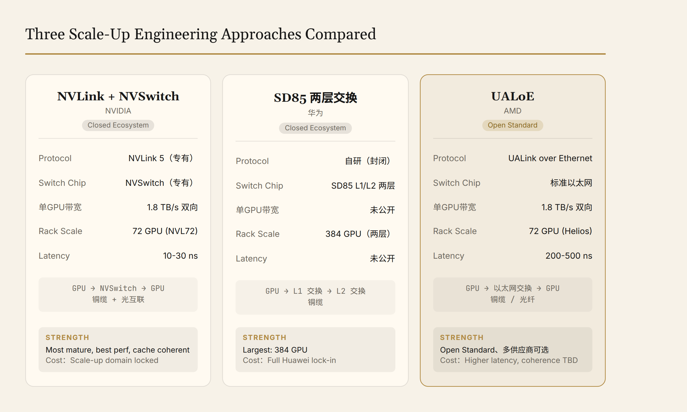687x412 pixels.
Task: Click 'Cost: Full Huawei lock-in' text
Action: (x=289, y=360)
